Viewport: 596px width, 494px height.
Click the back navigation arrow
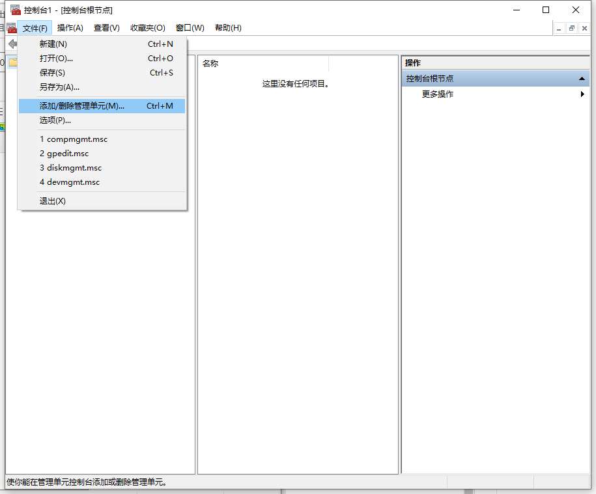tap(12, 44)
